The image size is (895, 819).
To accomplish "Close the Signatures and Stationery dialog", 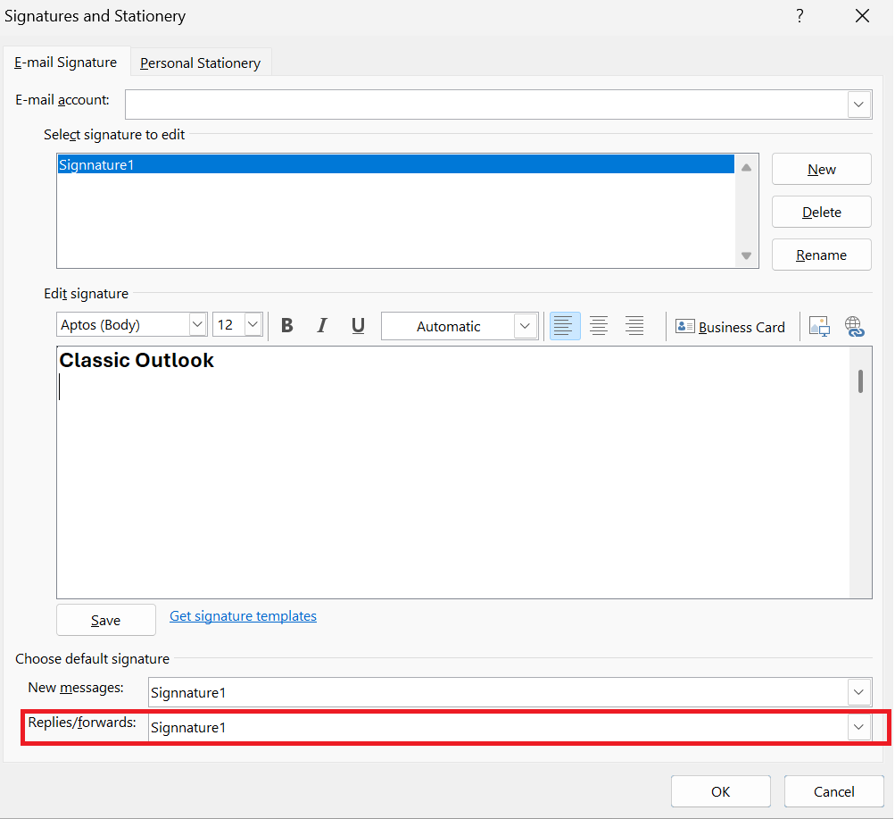I will pyautogui.click(x=863, y=16).
